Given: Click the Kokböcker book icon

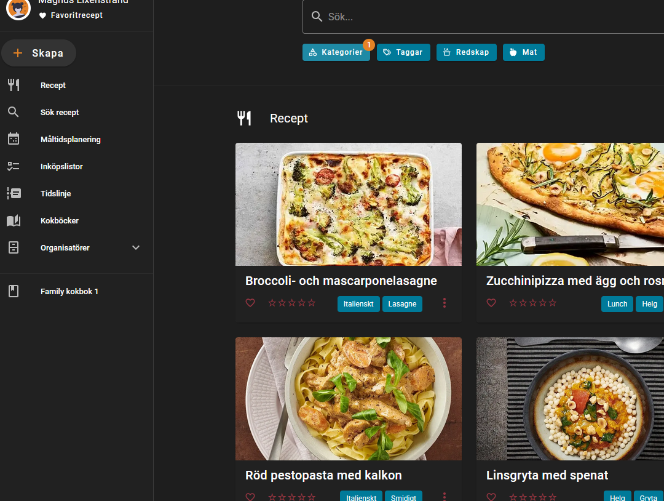Looking at the screenshot, I should [14, 220].
